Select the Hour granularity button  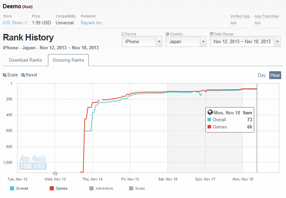coord(275,75)
